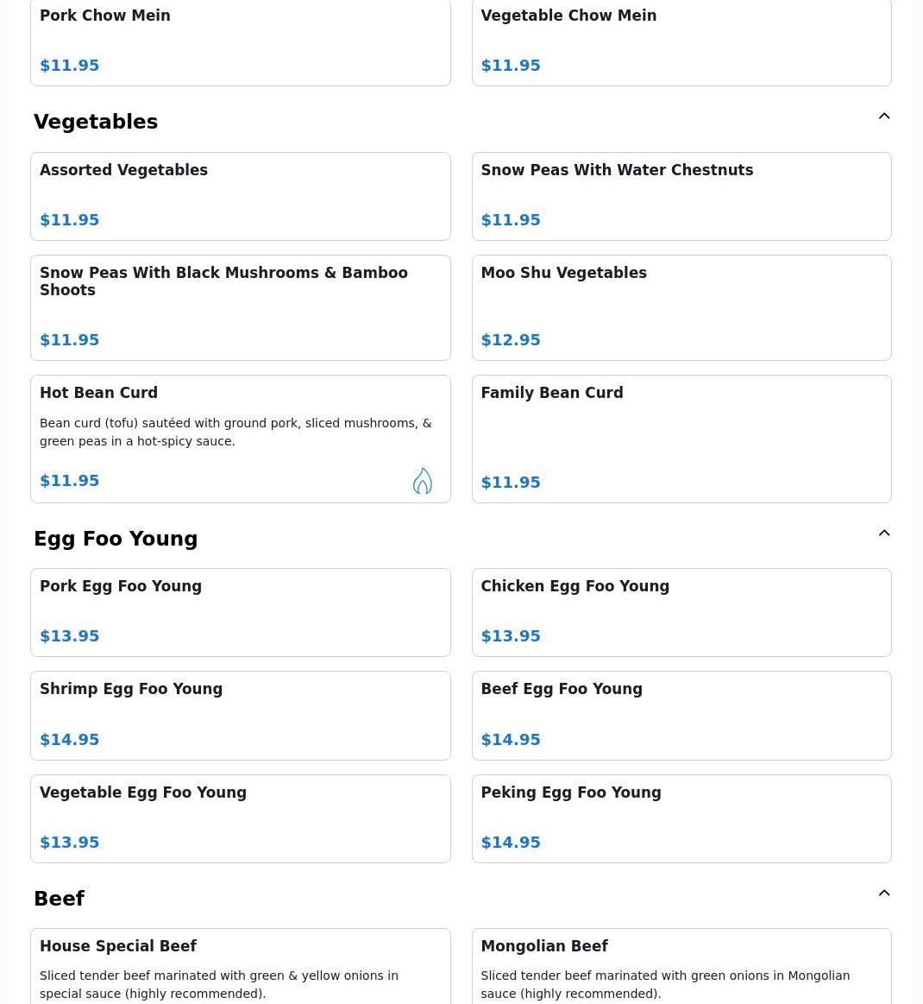Open Snow Peas With Black Mushrooms & Bamboo Shoots
Viewport: 923px width, 1004px height.
[241, 308]
